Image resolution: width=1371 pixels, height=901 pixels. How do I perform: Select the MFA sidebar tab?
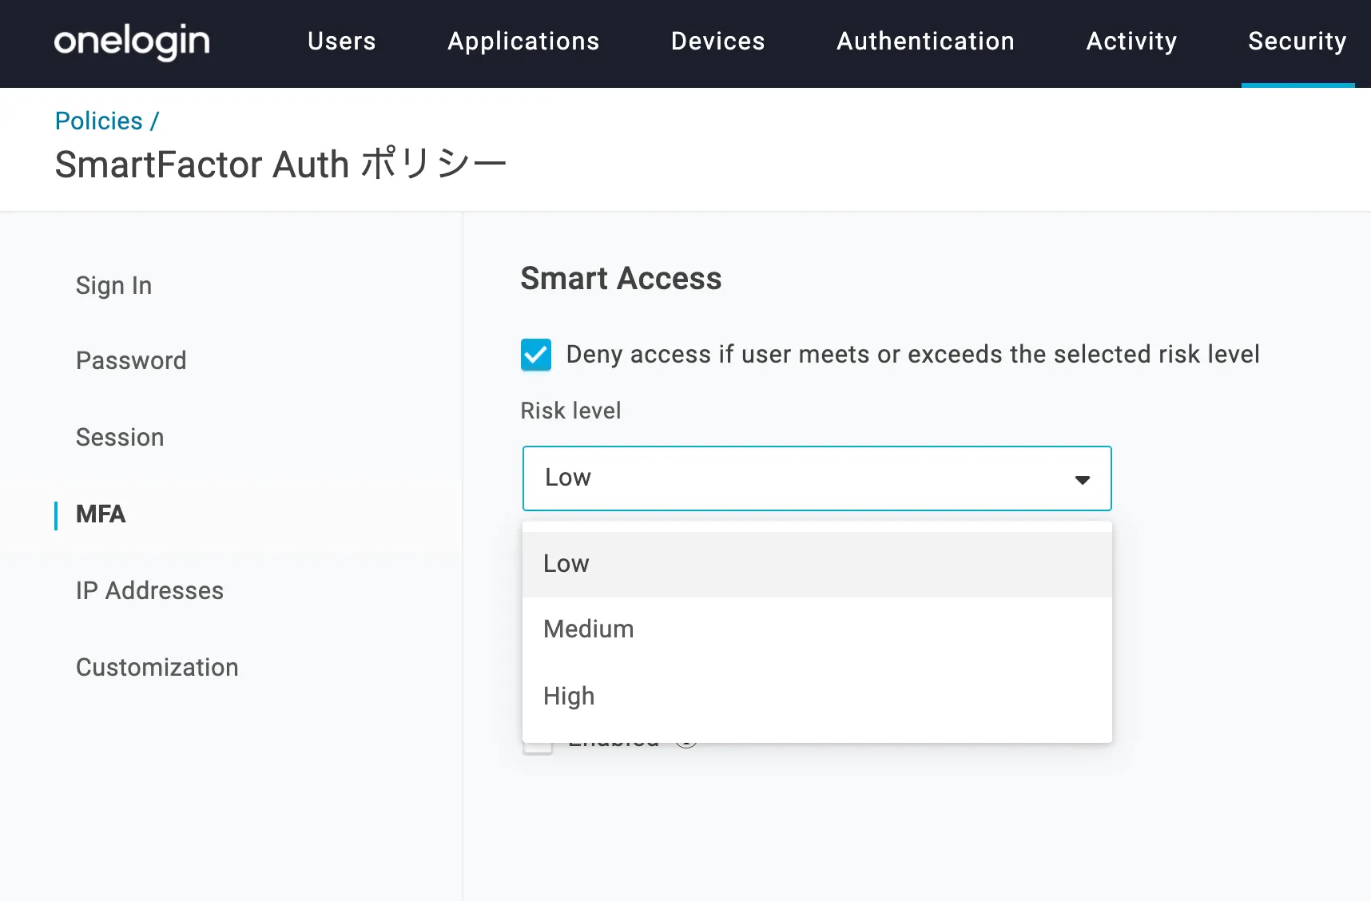tap(101, 514)
